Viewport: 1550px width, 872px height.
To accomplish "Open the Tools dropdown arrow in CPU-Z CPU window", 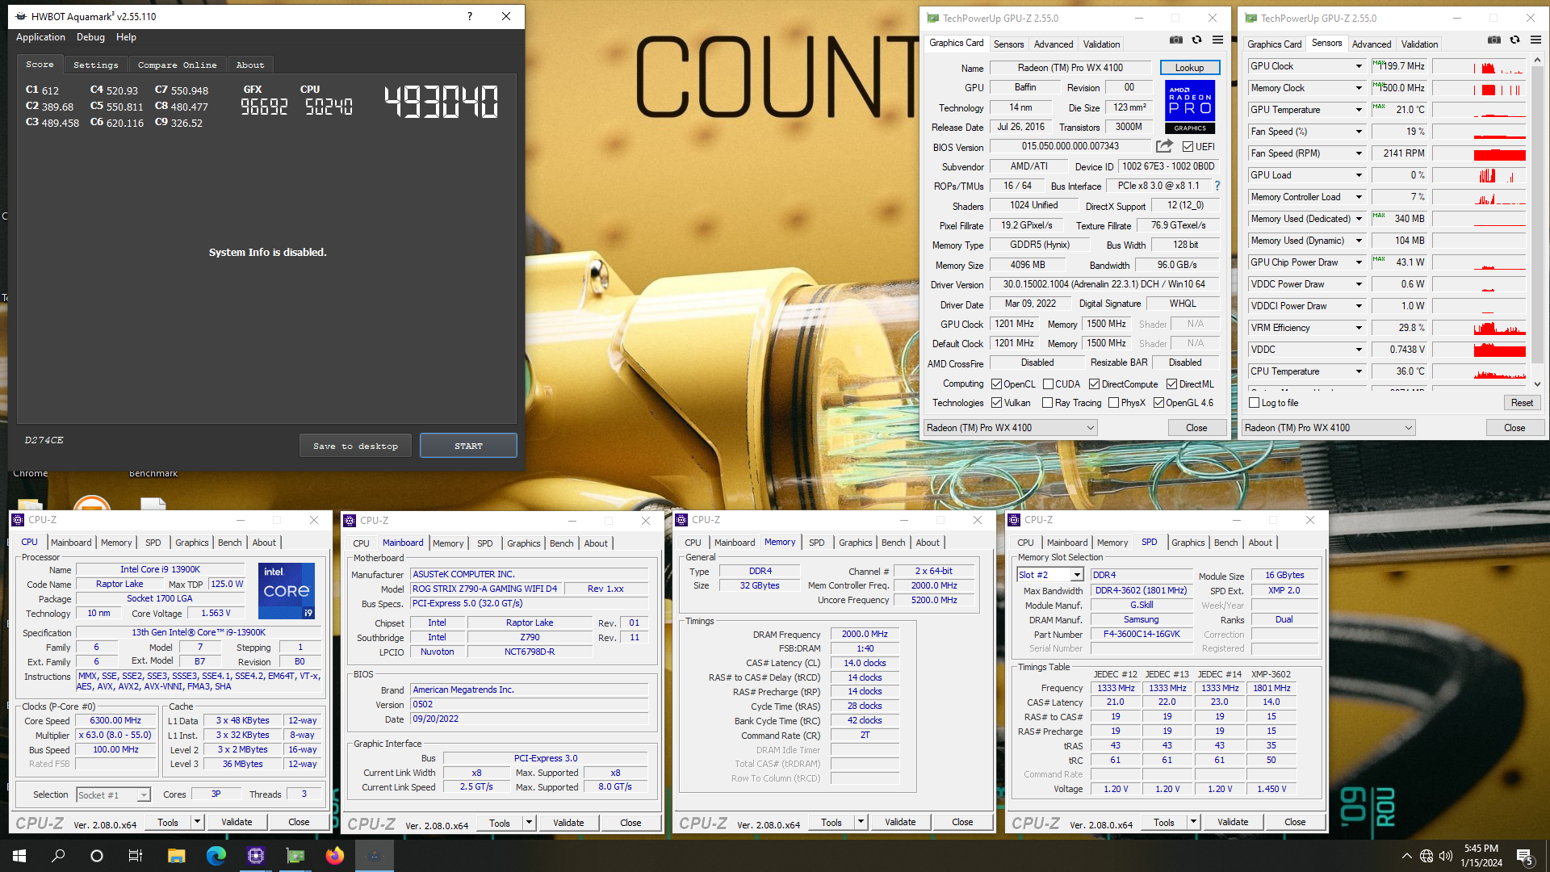I will tap(196, 822).
